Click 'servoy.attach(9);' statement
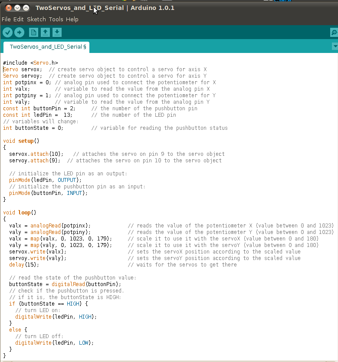The height and width of the screenshot is (362, 338). click(x=35, y=161)
